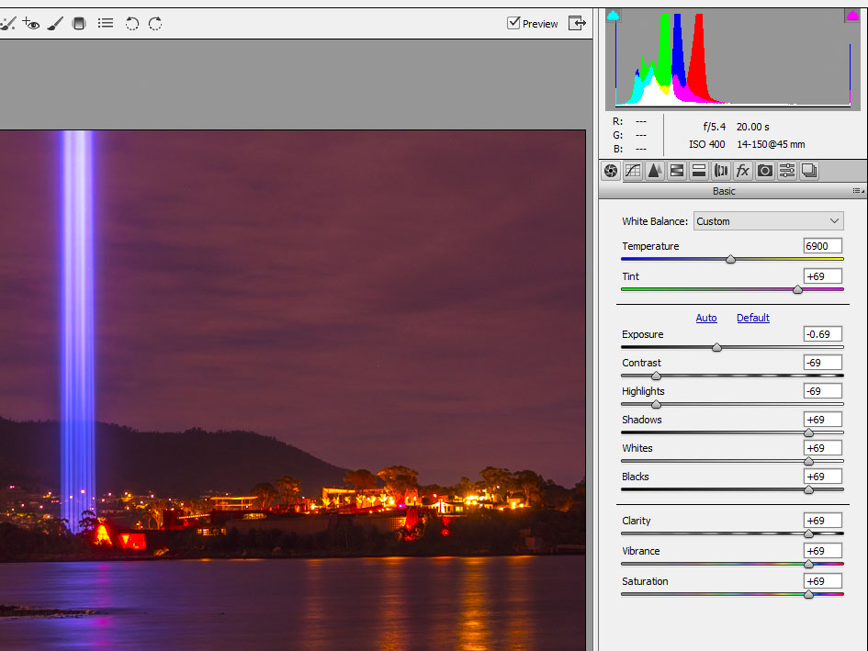The image size is (868, 651).
Task: Click the Temperature slider handle
Action: tap(730, 260)
